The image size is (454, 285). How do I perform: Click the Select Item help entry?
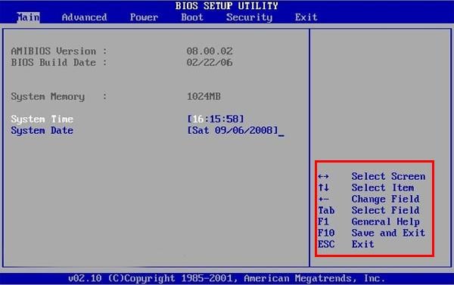[383, 187]
